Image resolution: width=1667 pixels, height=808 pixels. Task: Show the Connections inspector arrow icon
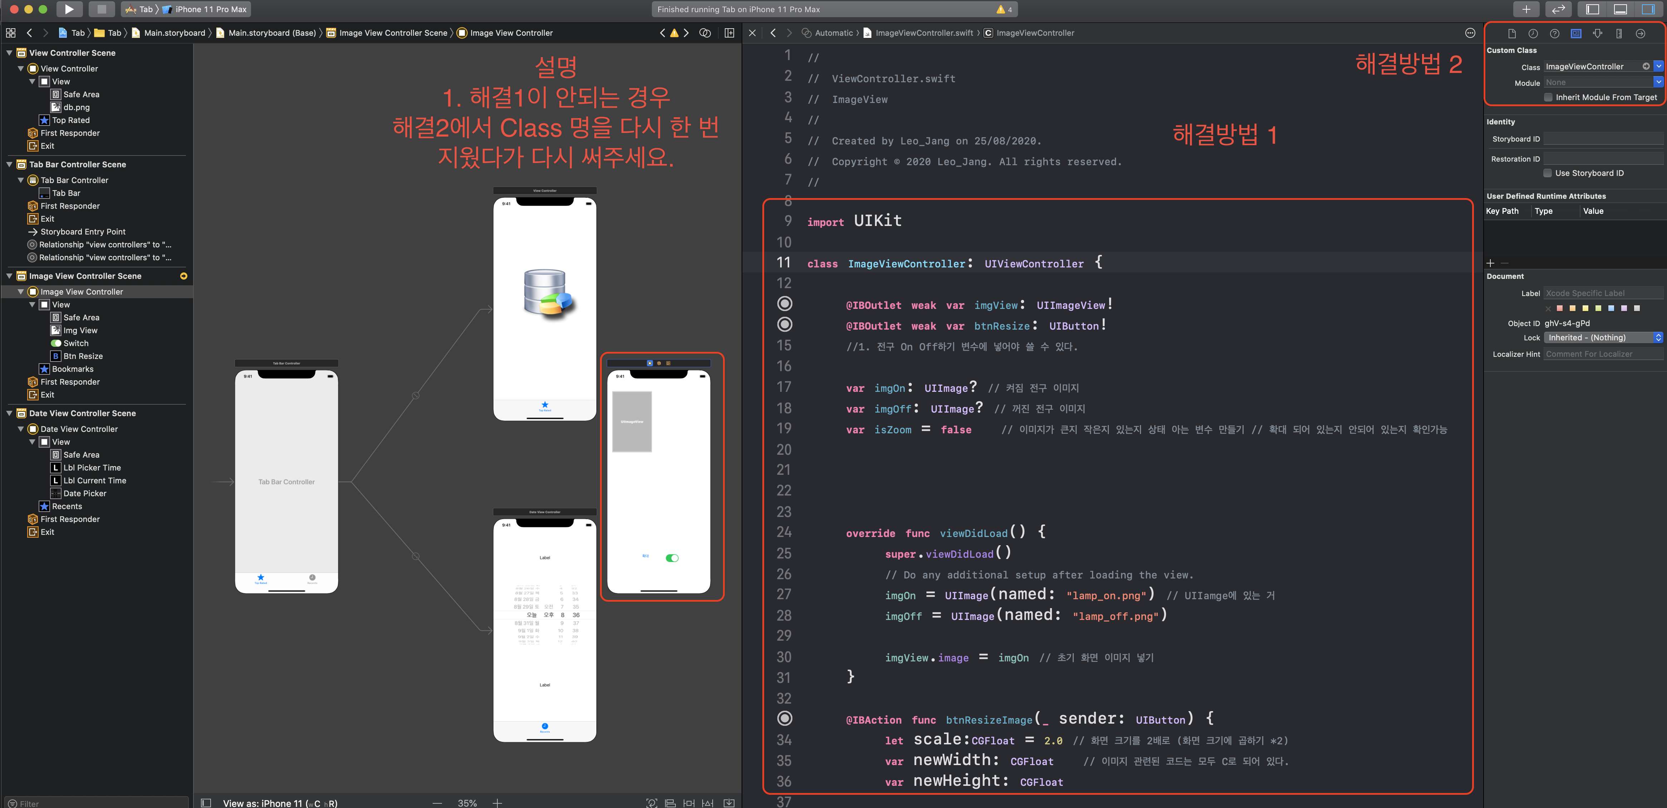[1640, 34]
